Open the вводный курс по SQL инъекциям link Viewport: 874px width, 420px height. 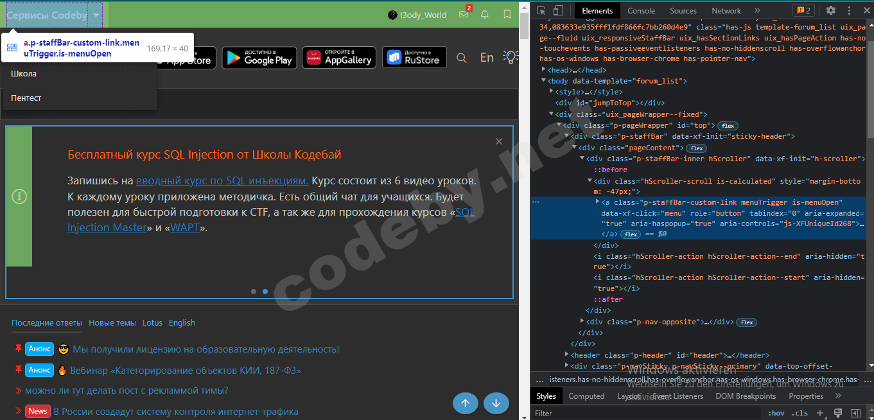coord(222,180)
